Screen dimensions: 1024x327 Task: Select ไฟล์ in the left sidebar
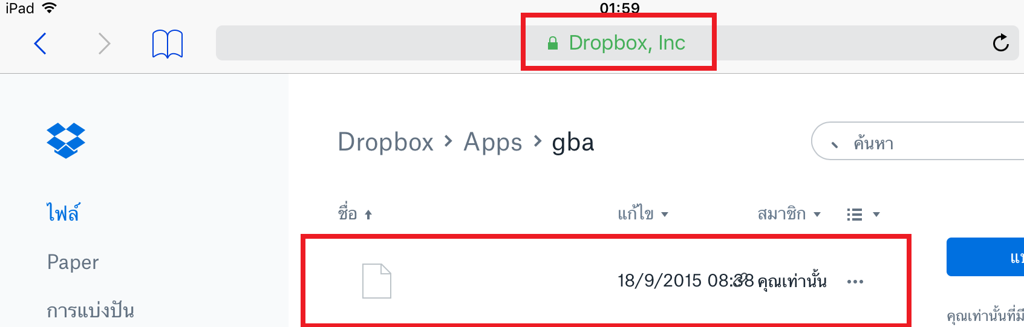(64, 213)
